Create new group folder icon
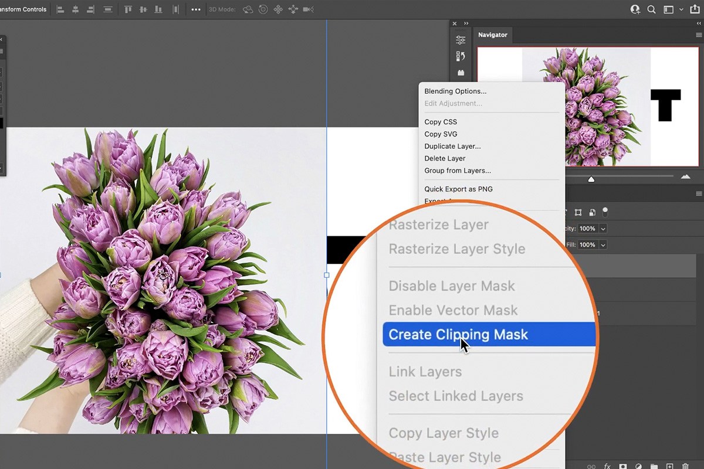The height and width of the screenshot is (469, 704). pos(654,467)
